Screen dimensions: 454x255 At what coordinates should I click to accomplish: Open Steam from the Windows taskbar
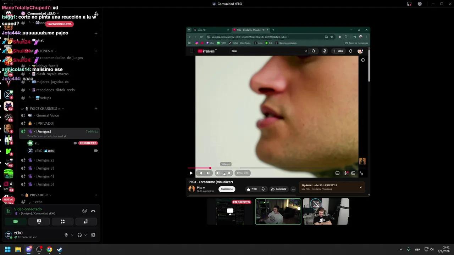(60, 249)
